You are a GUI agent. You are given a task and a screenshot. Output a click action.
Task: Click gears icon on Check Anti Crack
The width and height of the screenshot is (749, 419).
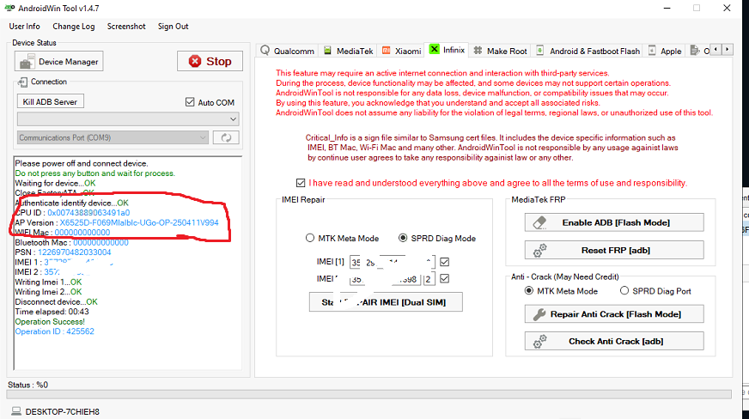coord(539,341)
